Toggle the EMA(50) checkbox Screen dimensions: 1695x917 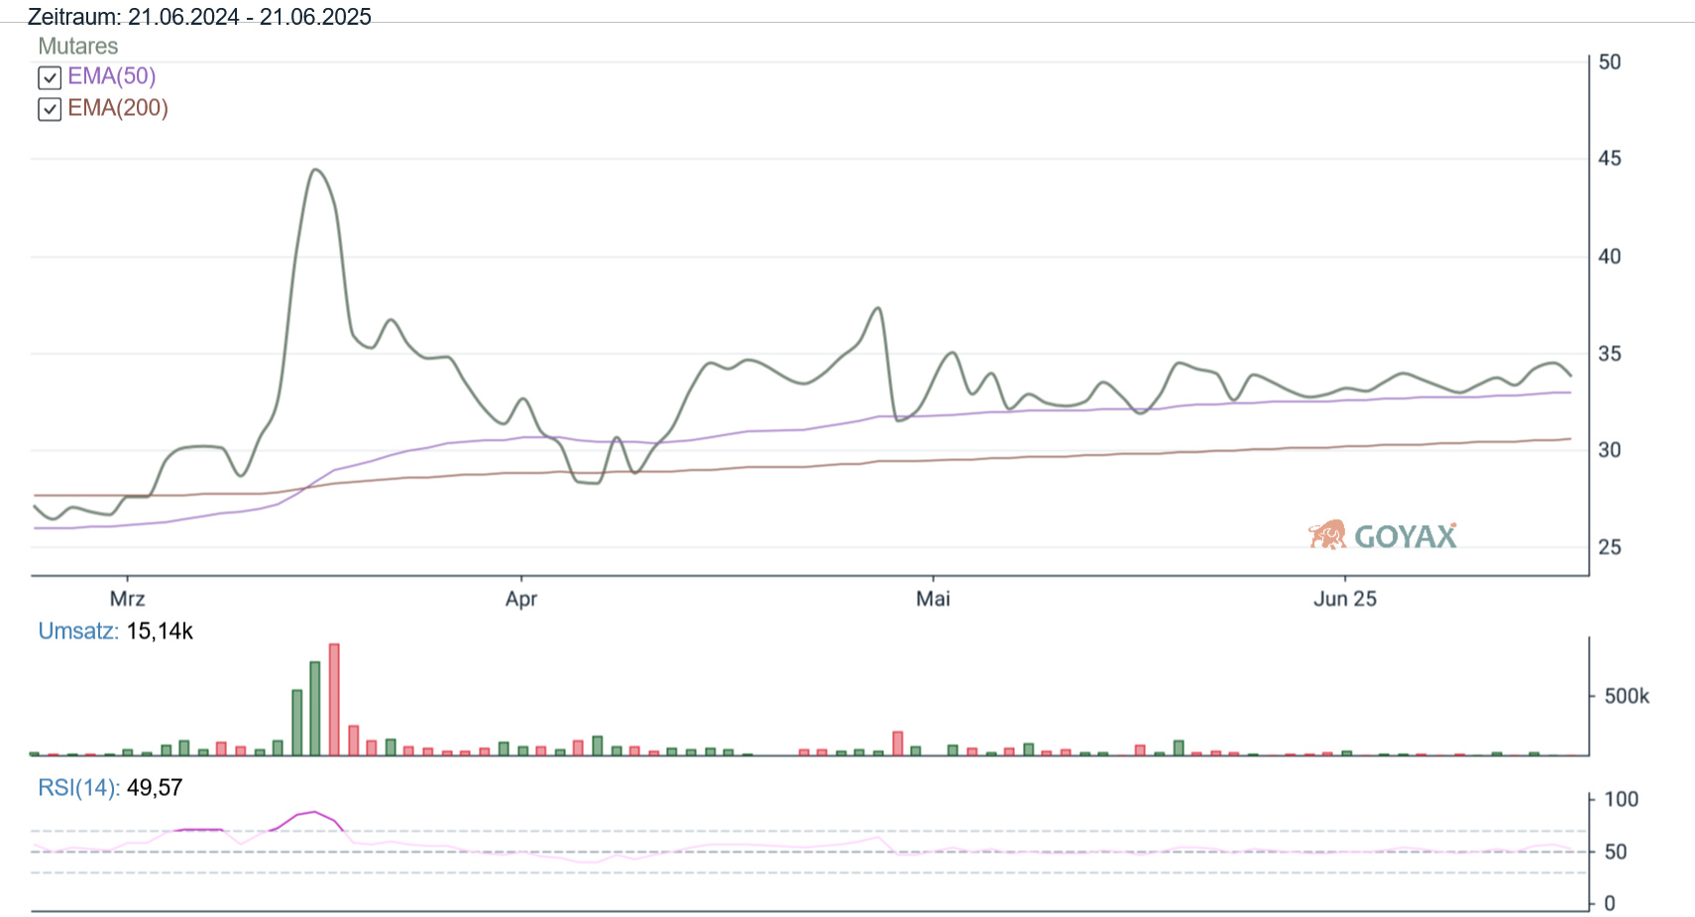(50, 77)
